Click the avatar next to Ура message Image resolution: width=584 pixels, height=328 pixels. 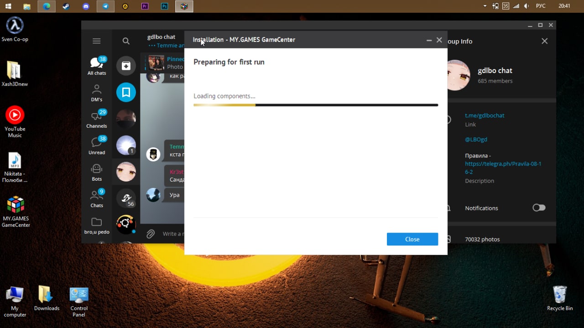153,195
